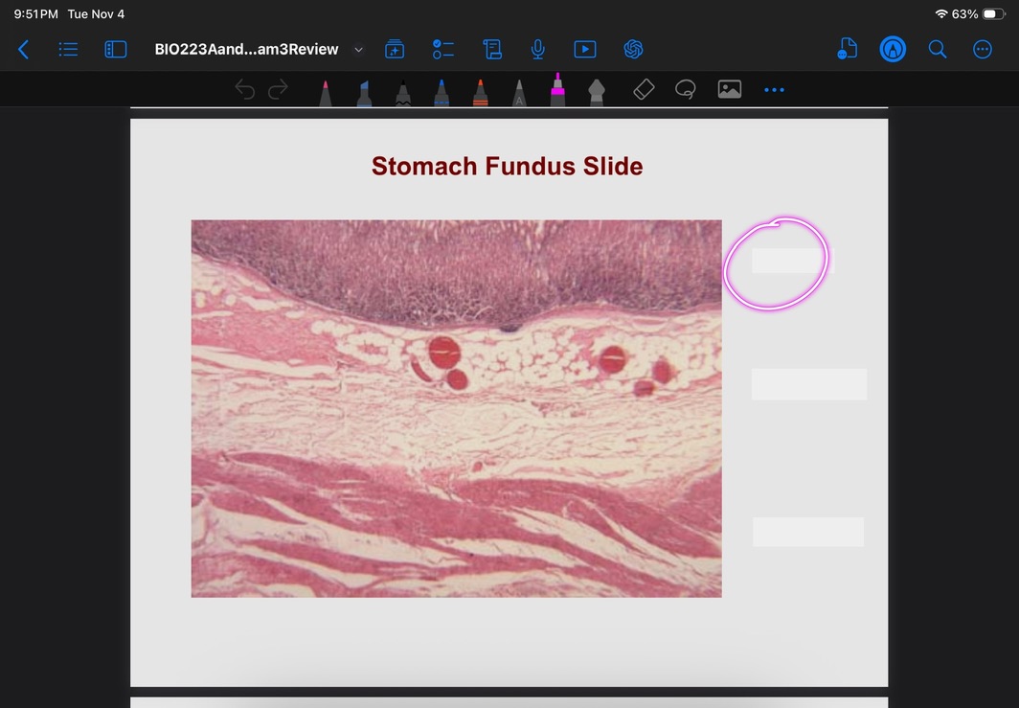The height and width of the screenshot is (708, 1019).
Task: Open the presentation play mode
Action: pos(584,50)
